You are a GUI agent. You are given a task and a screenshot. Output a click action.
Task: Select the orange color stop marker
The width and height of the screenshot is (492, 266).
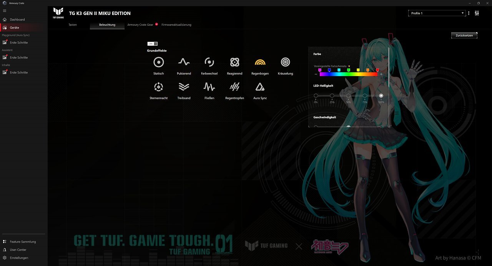coord(368,70)
